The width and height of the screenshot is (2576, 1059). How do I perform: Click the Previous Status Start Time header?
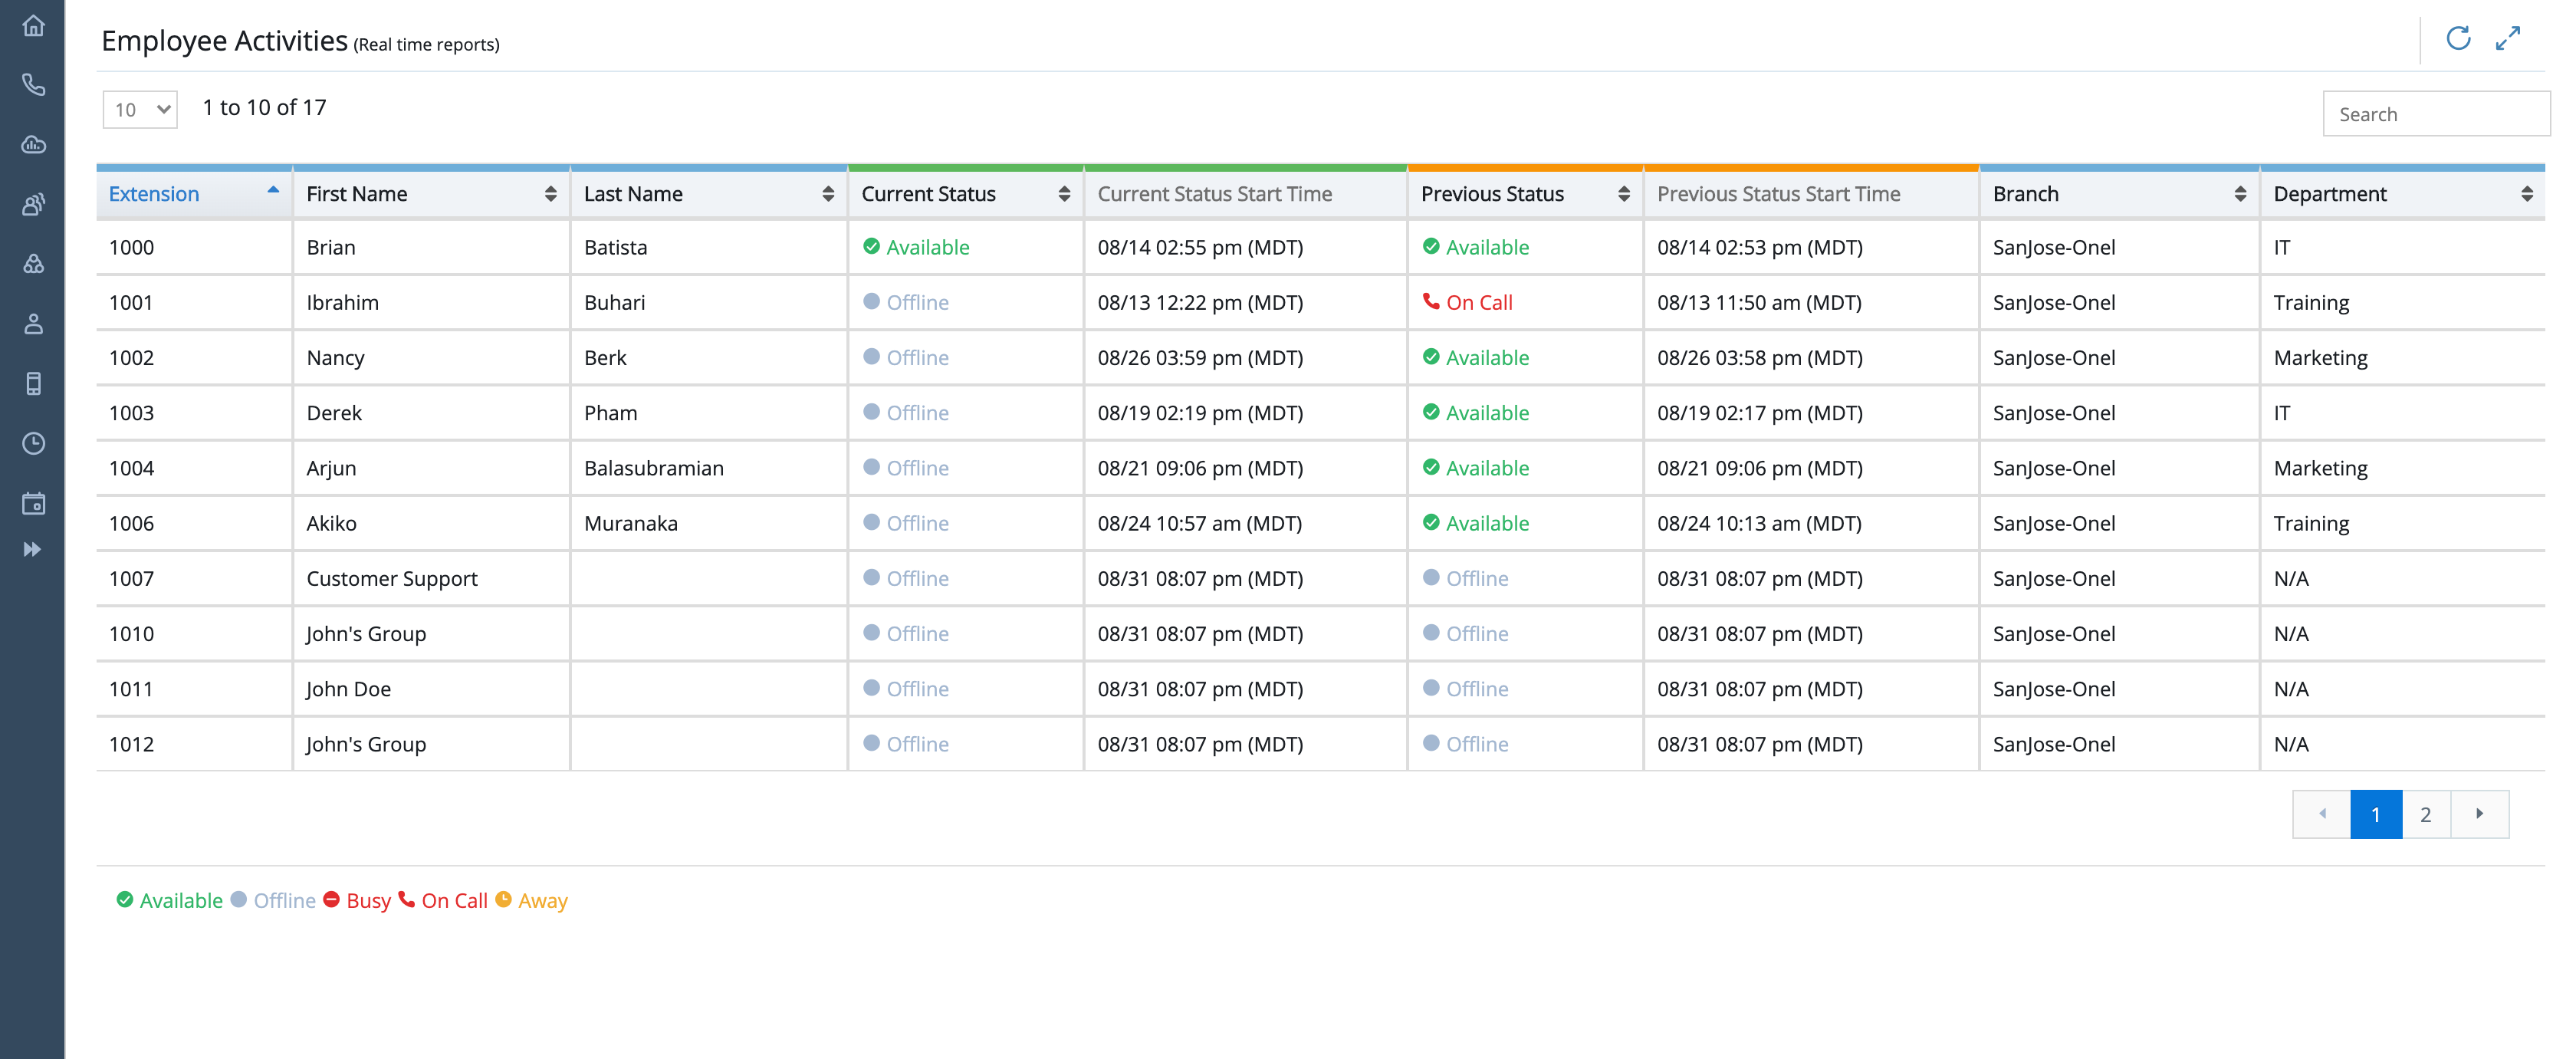[1778, 194]
